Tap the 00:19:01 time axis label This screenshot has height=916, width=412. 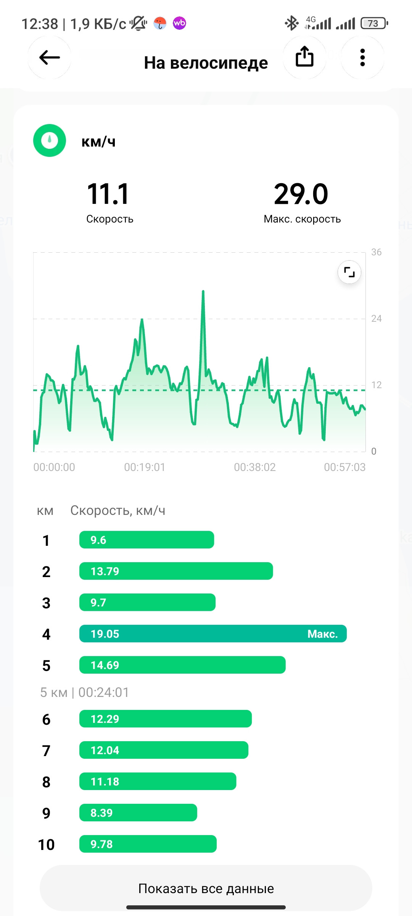pos(145,467)
